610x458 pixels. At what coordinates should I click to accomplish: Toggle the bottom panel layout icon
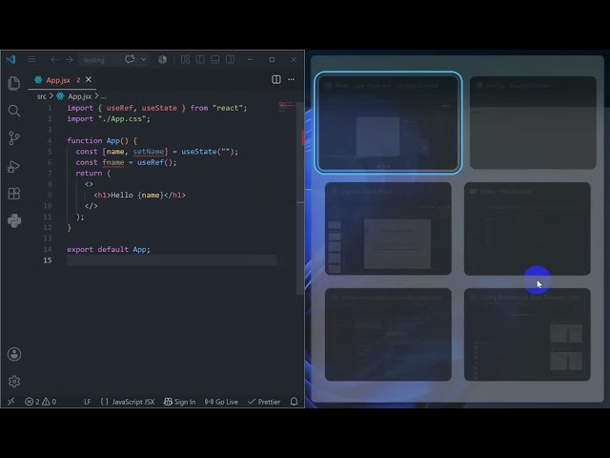click(215, 59)
